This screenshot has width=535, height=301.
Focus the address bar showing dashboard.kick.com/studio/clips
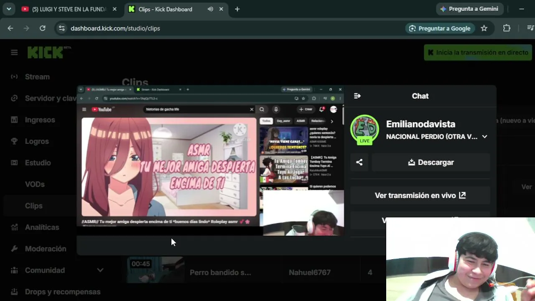pyautogui.click(x=115, y=28)
